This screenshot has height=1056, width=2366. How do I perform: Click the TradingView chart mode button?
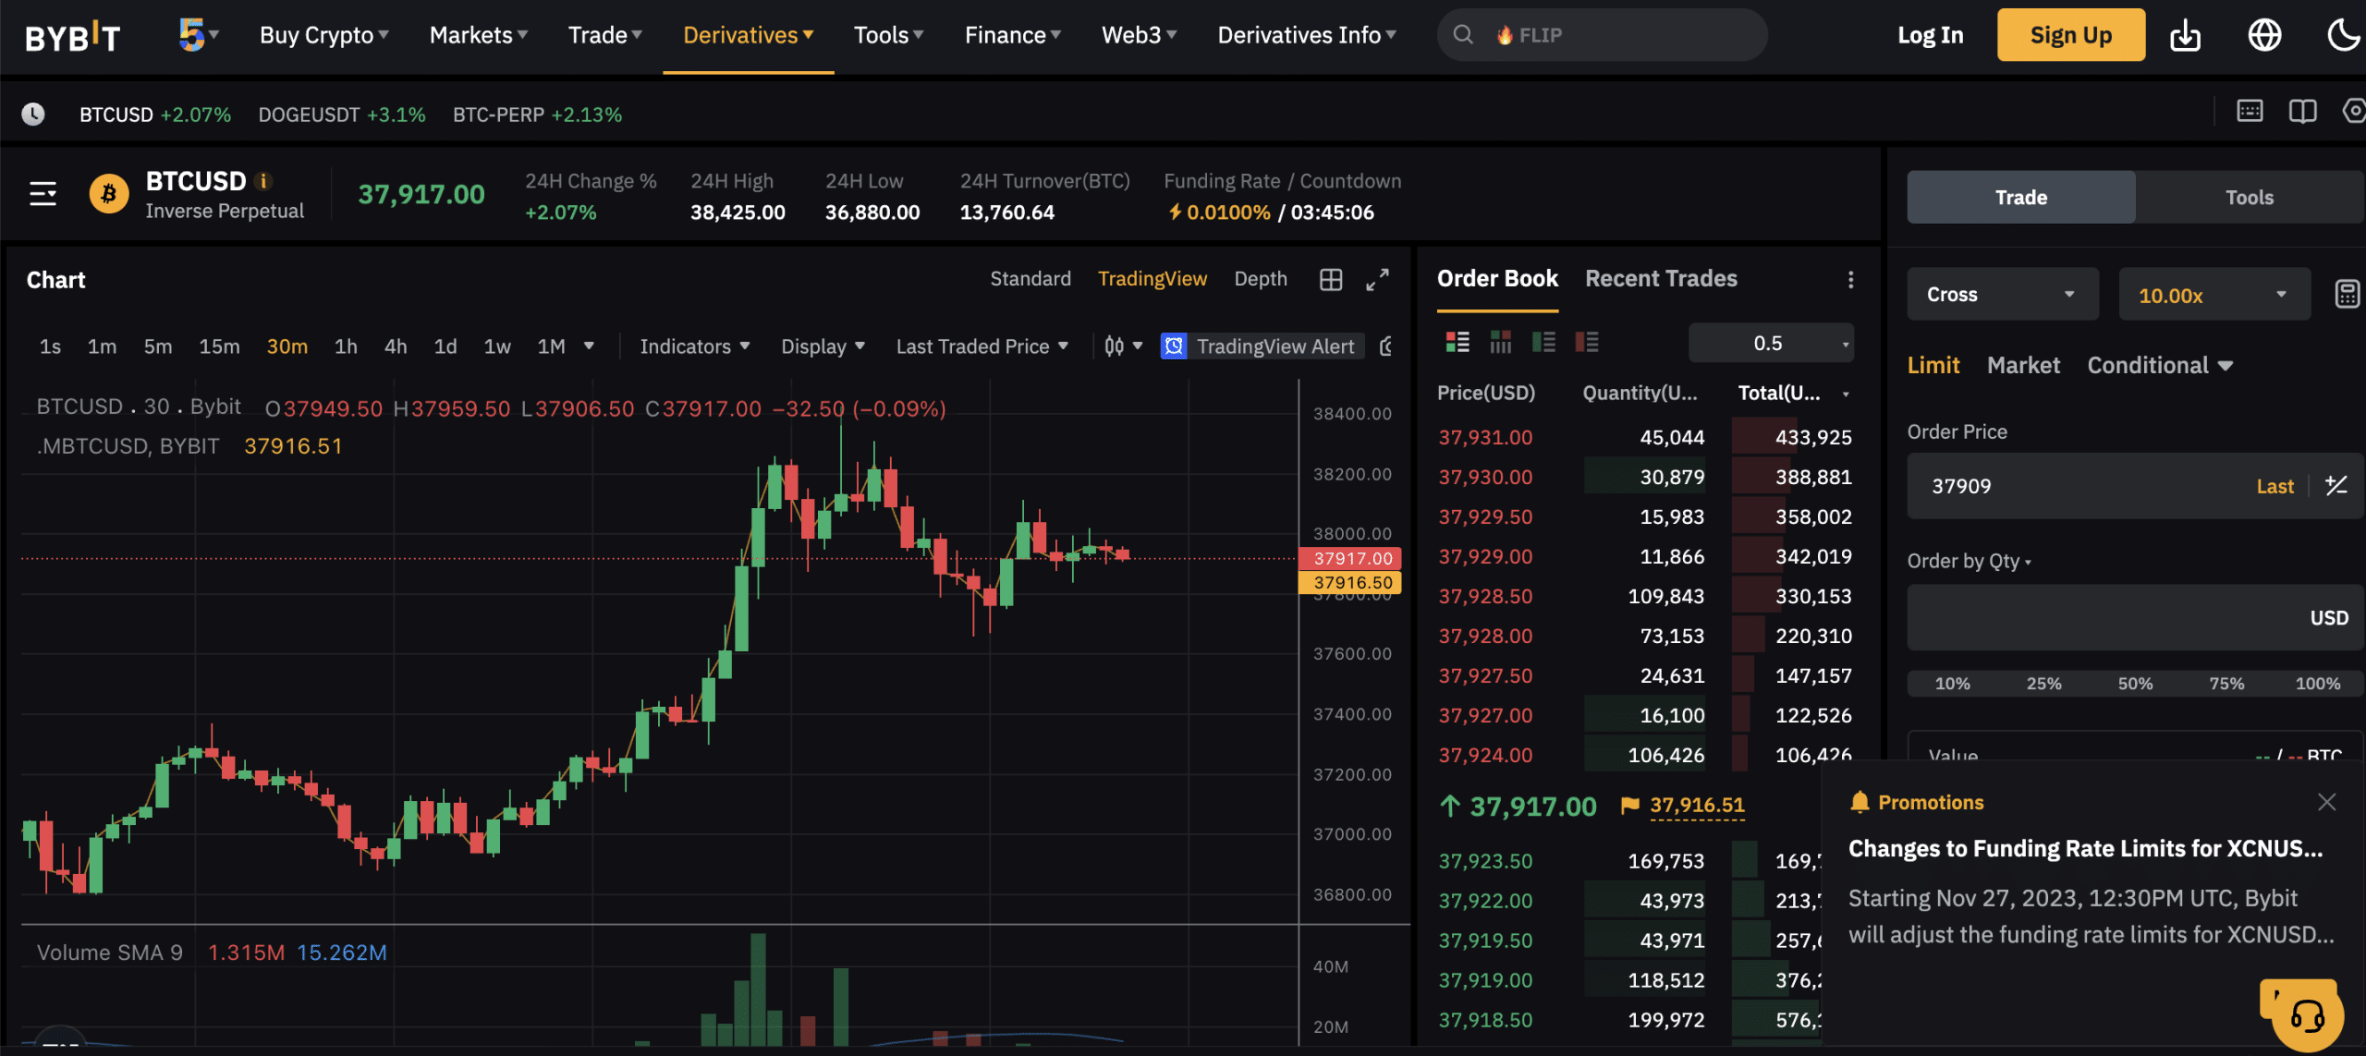[x=1152, y=279]
